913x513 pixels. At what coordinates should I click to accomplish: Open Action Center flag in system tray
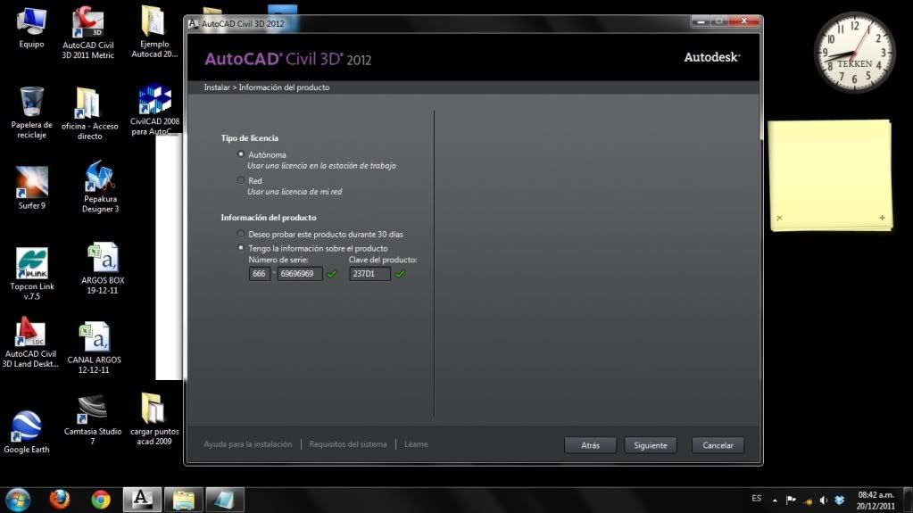(x=791, y=500)
